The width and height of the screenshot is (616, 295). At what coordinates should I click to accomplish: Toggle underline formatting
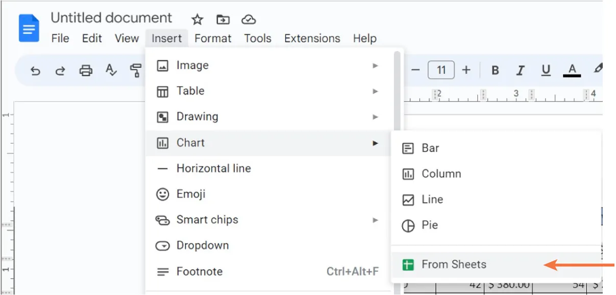tap(545, 70)
